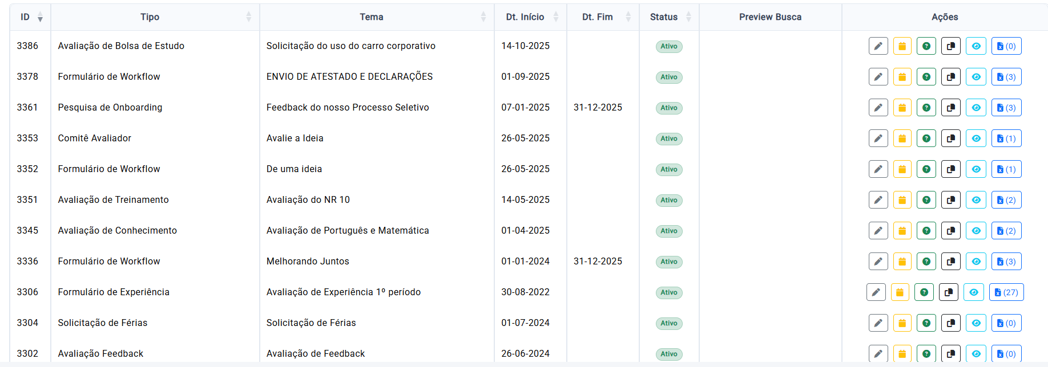The image size is (1048, 367).
Task: Copy form 3345 Avaliação de Conhecimento
Action: (x=950, y=231)
